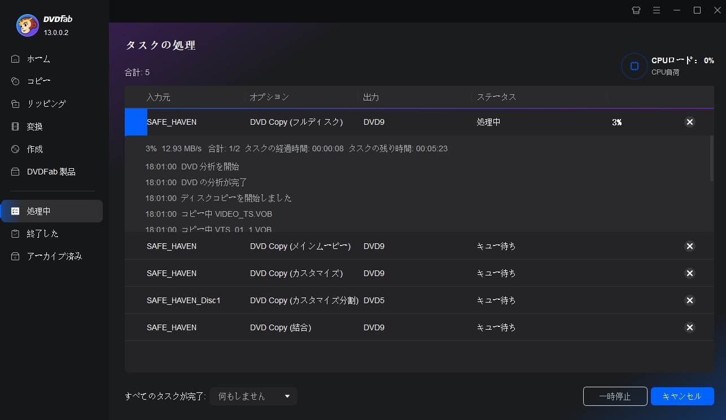The height and width of the screenshot is (420, 726).
Task: Click the 3% progress value
Action: click(616, 122)
